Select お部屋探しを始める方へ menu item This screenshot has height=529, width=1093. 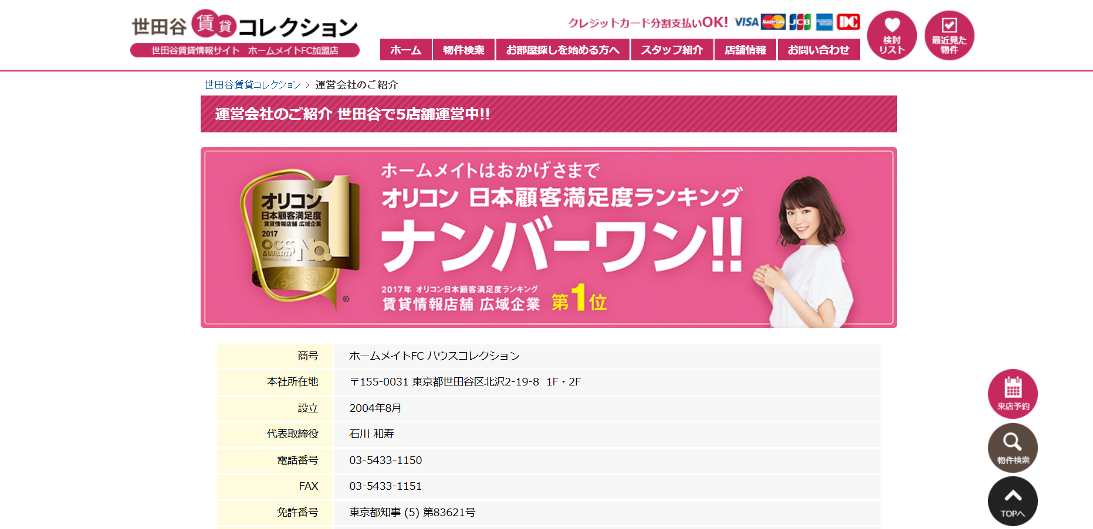563,50
